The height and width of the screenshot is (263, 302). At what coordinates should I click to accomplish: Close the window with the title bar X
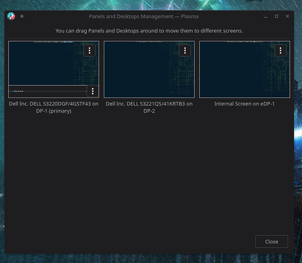(x=287, y=16)
